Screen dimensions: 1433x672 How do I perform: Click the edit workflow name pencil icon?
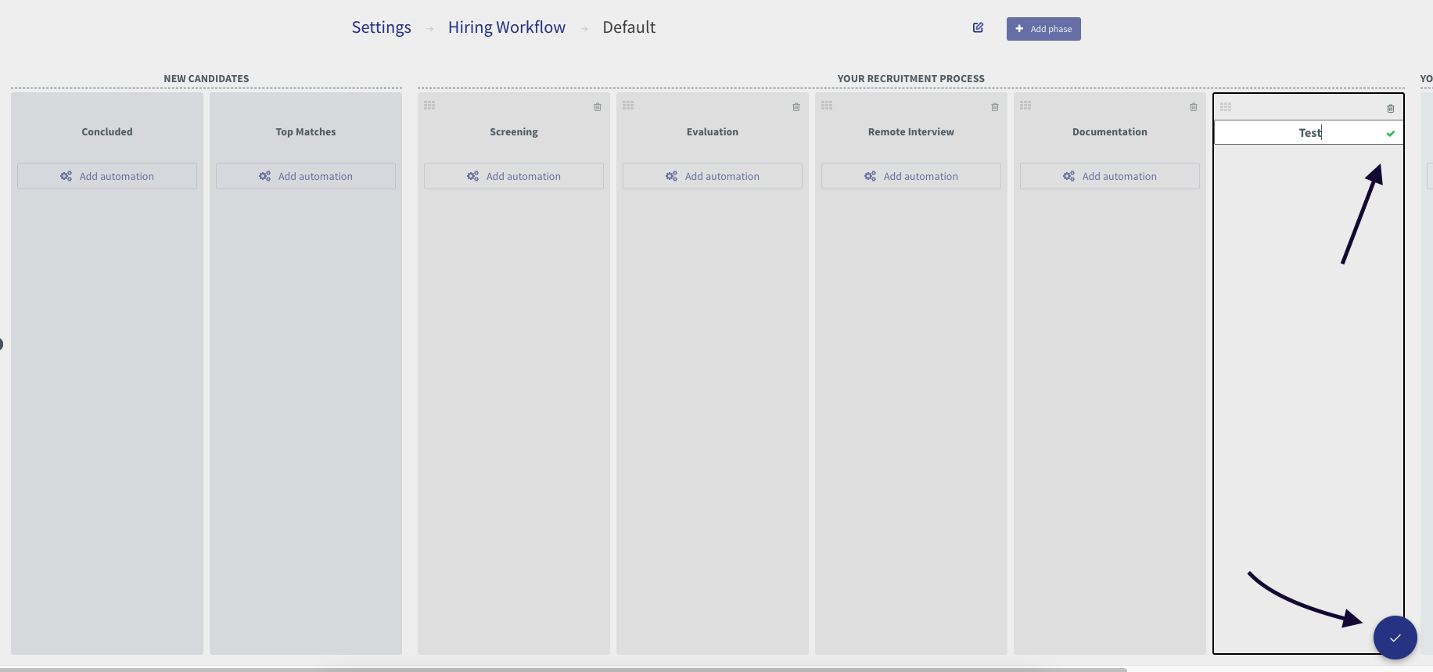(978, 27)
